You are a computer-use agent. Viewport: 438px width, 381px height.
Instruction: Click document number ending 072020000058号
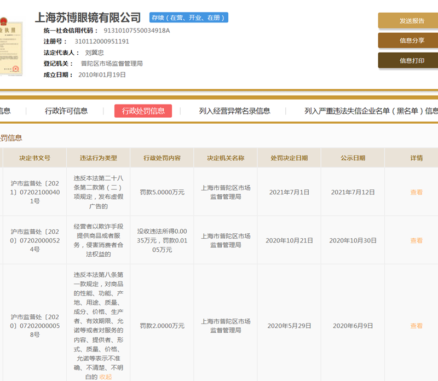(34, 326)
